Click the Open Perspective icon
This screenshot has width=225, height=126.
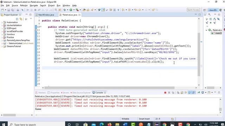(205, 10)
